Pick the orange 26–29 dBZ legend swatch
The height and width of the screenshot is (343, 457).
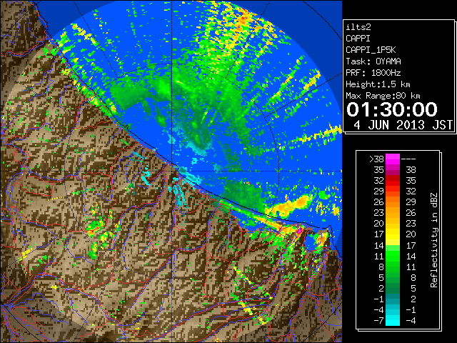(x=393, y=202)
